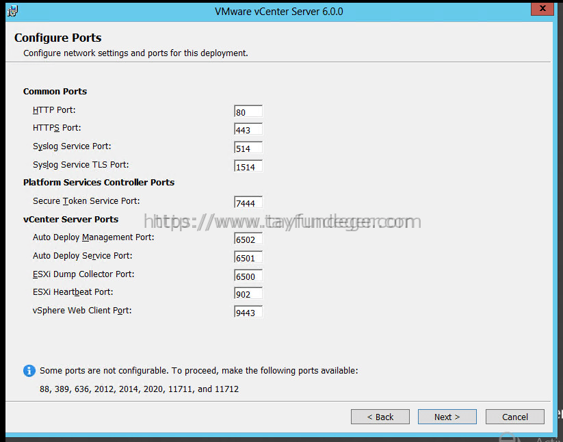Click "Platform Services Controller Ports" heading
Image resolution: width=563 pixels, height=442 pixels.
99,183
